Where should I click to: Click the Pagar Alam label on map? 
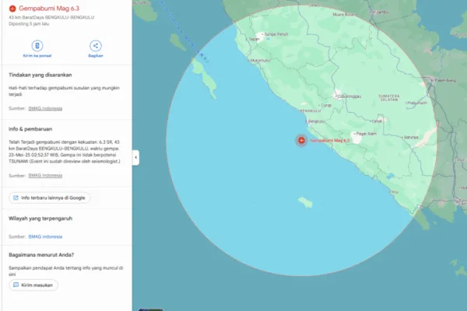coord(367,134)
